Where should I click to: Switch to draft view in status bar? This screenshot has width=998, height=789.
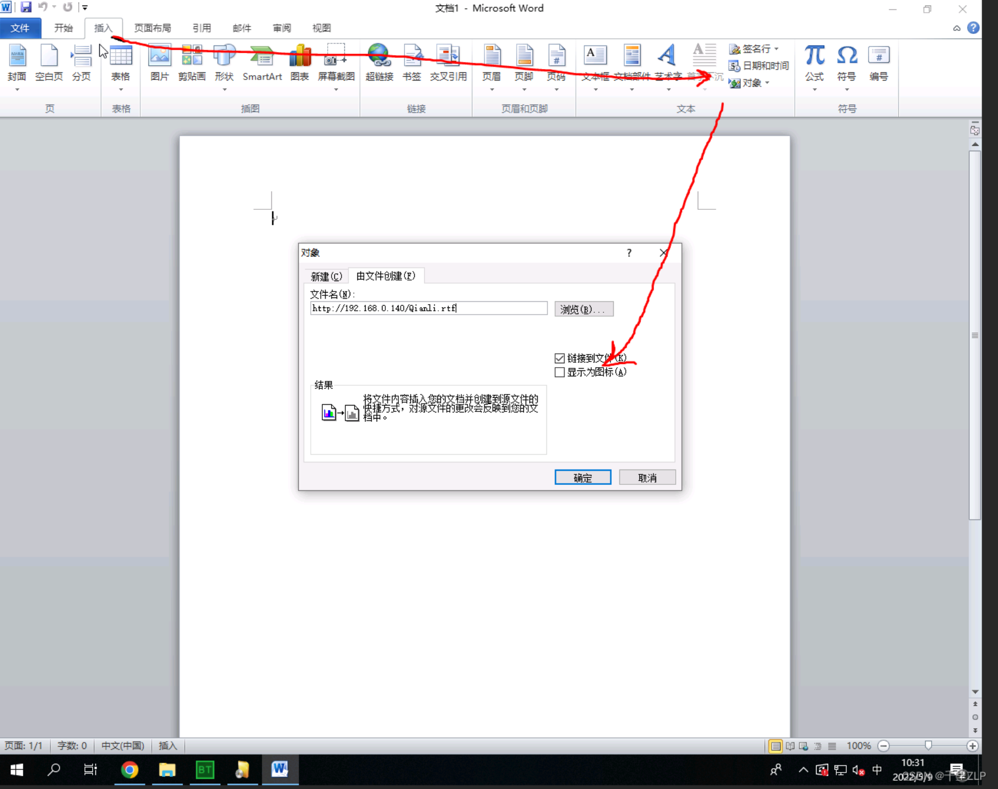click(832, 746)
